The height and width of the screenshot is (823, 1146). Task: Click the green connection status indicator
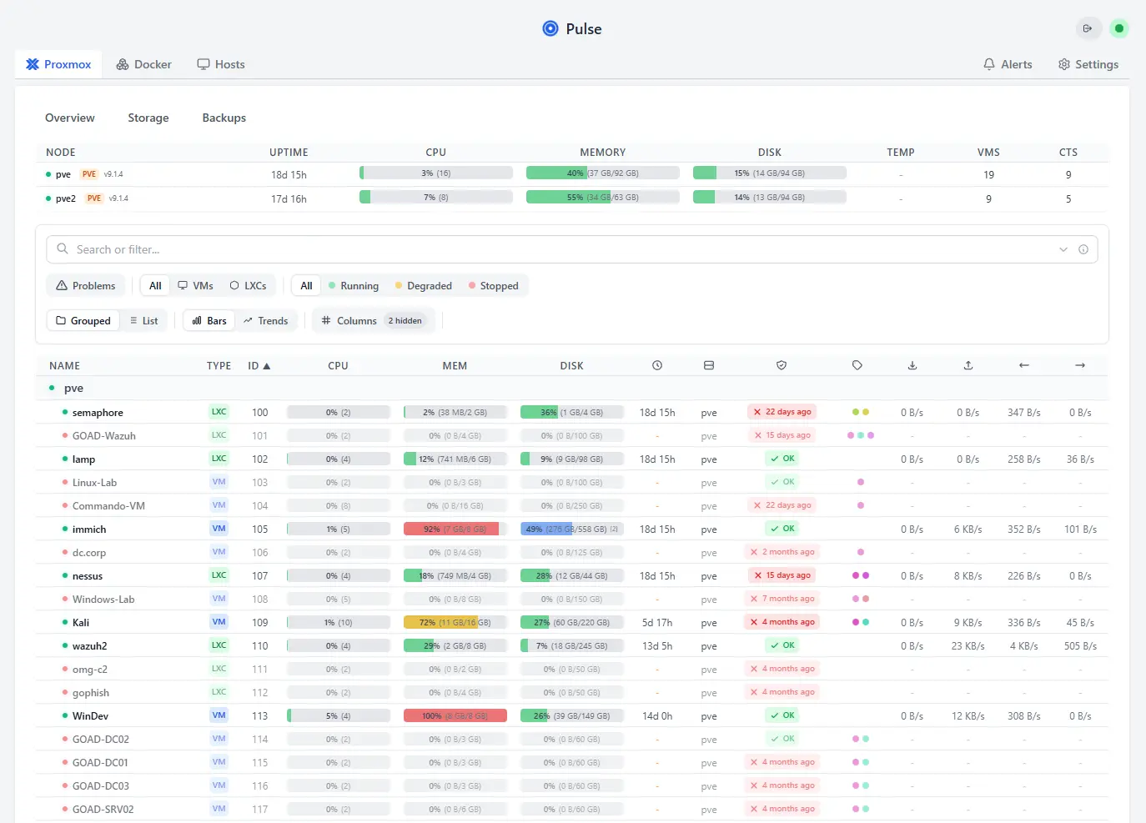[1119, 28]
